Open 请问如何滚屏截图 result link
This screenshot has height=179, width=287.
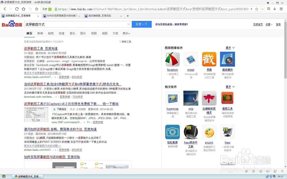click(x=60, y=129)
